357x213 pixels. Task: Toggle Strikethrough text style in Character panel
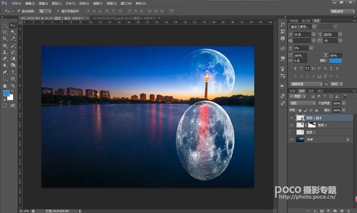(x=337, y=69)
